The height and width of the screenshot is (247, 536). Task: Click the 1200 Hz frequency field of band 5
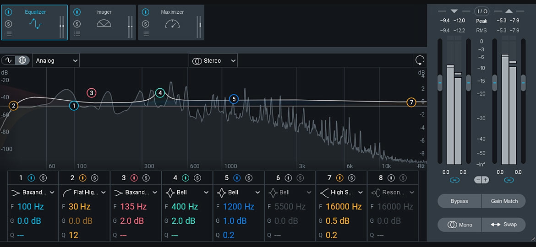coord(238,207)
